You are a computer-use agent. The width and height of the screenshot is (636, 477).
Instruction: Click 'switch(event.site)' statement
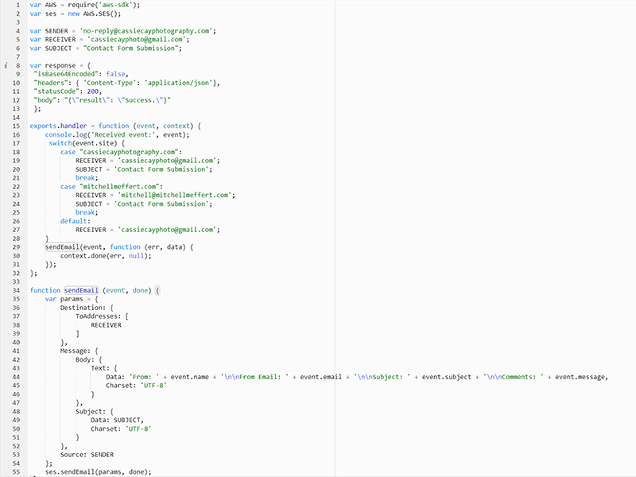click(83, 143)
